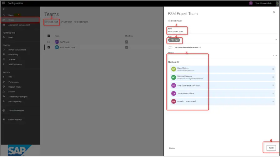Expand the Roles dropdown arrow

tap(276, 40)
